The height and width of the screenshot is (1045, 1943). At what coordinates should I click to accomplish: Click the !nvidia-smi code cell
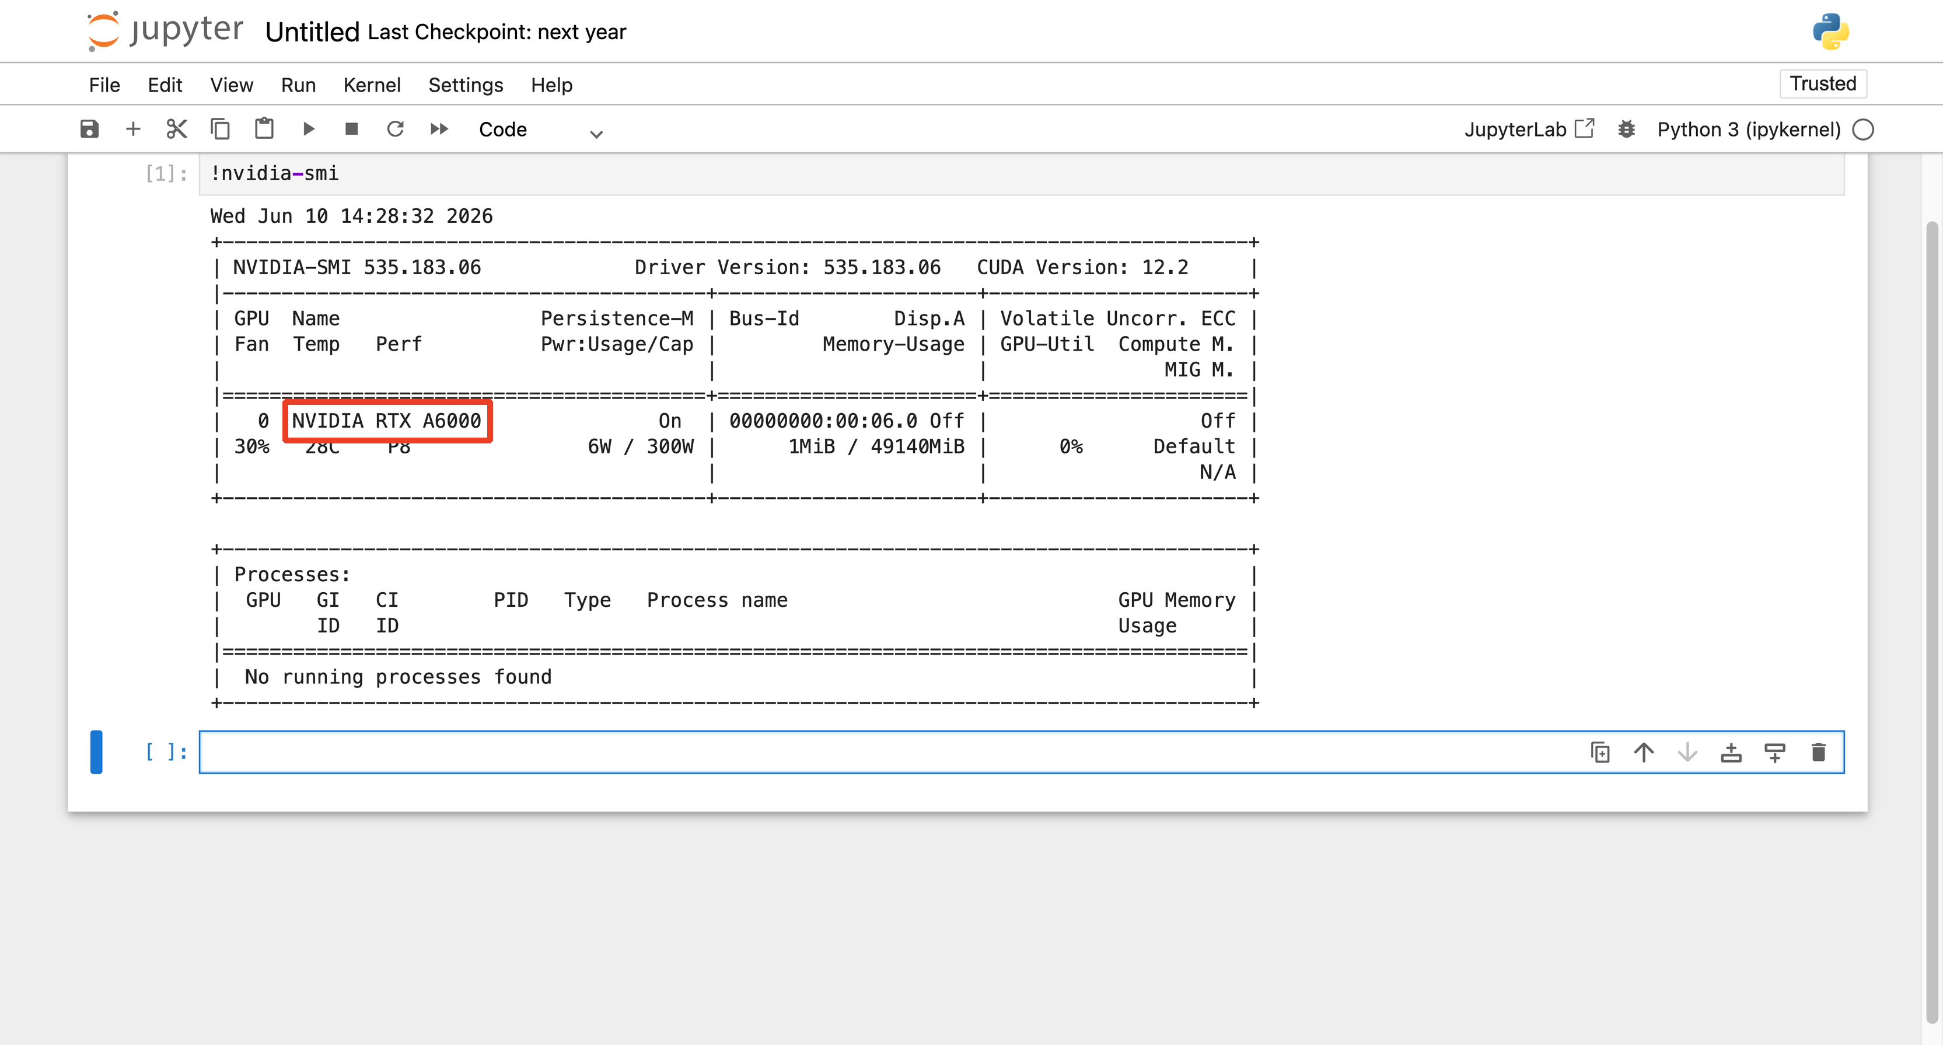click(x=1022, y=173)
